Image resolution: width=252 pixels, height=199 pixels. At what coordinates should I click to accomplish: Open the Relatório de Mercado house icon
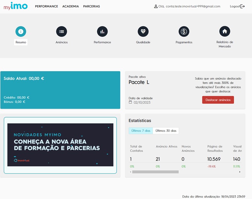pyautogui.click(x=225, y=32)
